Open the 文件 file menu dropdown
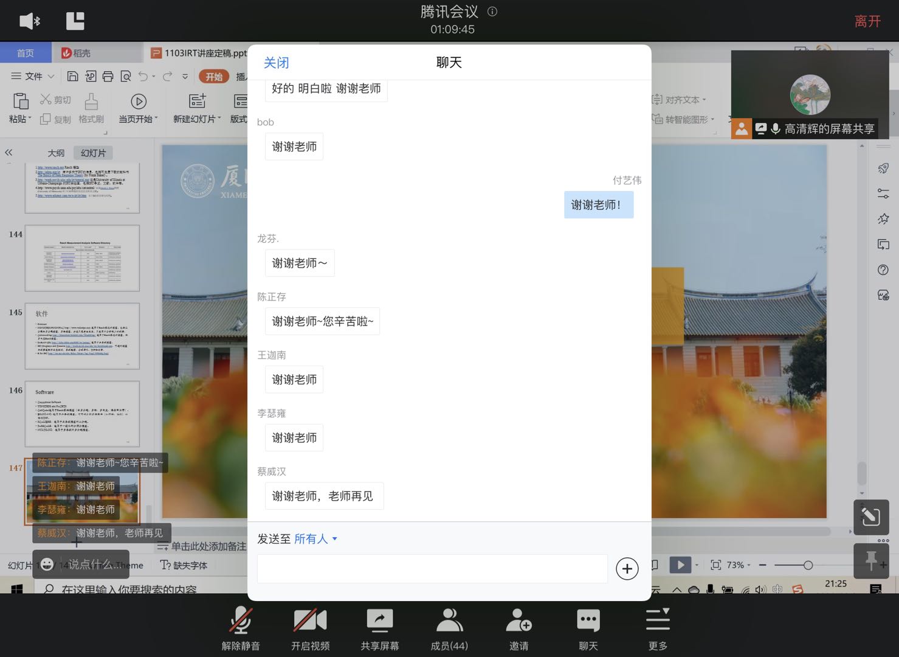899x657 pixels. coord(33,76)
